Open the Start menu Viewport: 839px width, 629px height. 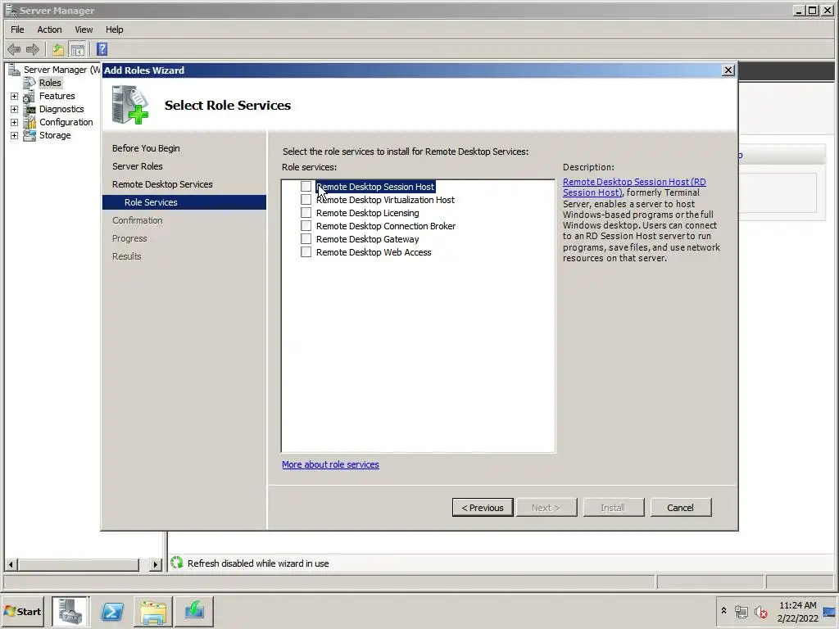click(x=23, y=611)
